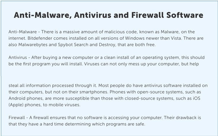This screenshot has width=218, height=136.
Task: Click the "Anti-Malware -" paragraph label
Action: point(24,32)
